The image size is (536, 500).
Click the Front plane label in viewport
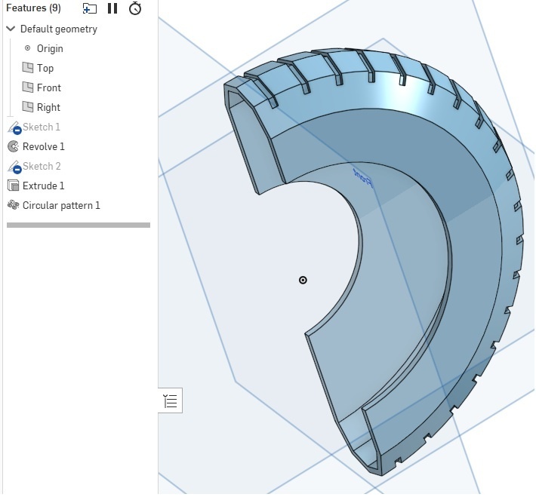(x=363, y=177)
